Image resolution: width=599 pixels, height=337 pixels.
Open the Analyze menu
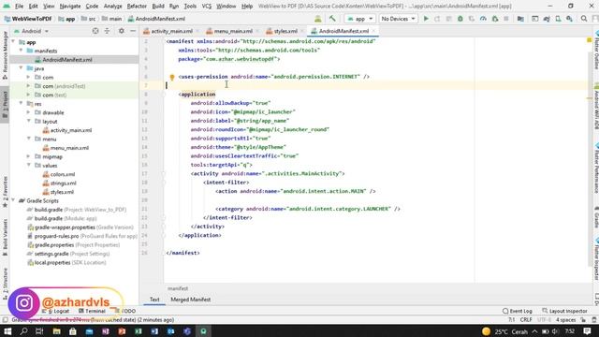(112, 7)
